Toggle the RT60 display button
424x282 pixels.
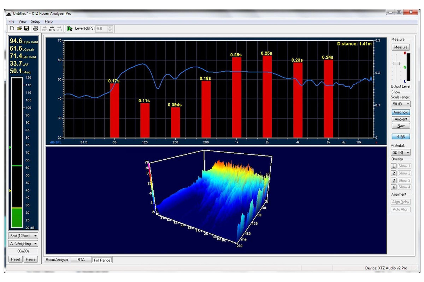pyautogui.click(x=401, y=136)
